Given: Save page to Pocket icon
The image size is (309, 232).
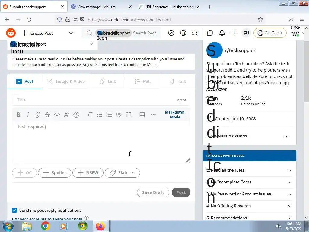Looking at the screenshot, I should (291, 19).
